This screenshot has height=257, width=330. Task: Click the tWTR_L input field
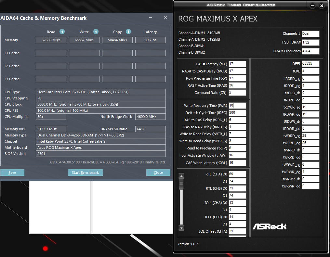coord(237,134)
